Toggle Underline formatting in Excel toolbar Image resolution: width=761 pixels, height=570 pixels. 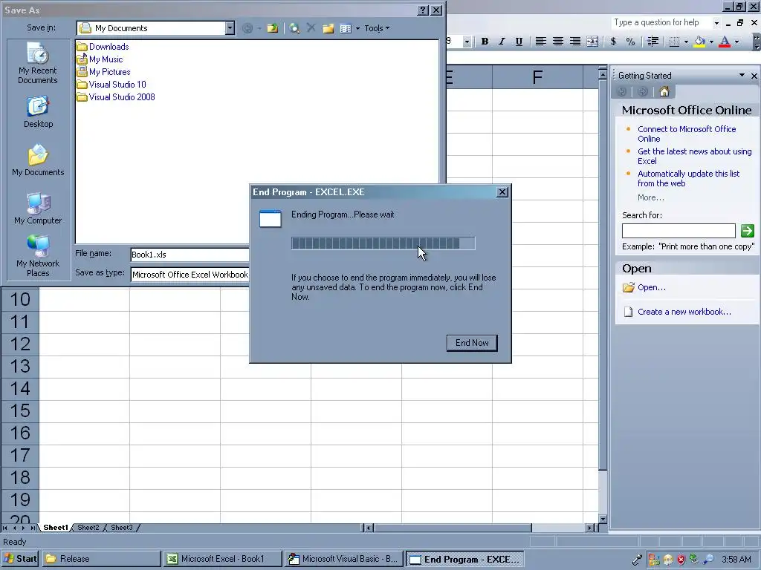tap(519, 42)
